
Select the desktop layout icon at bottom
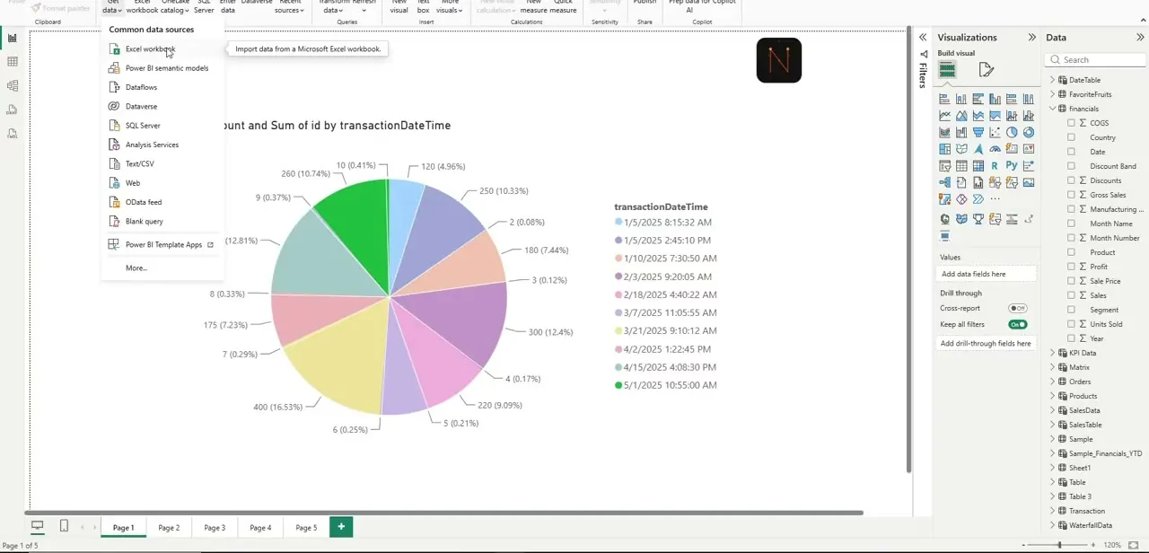pos(38,526)
